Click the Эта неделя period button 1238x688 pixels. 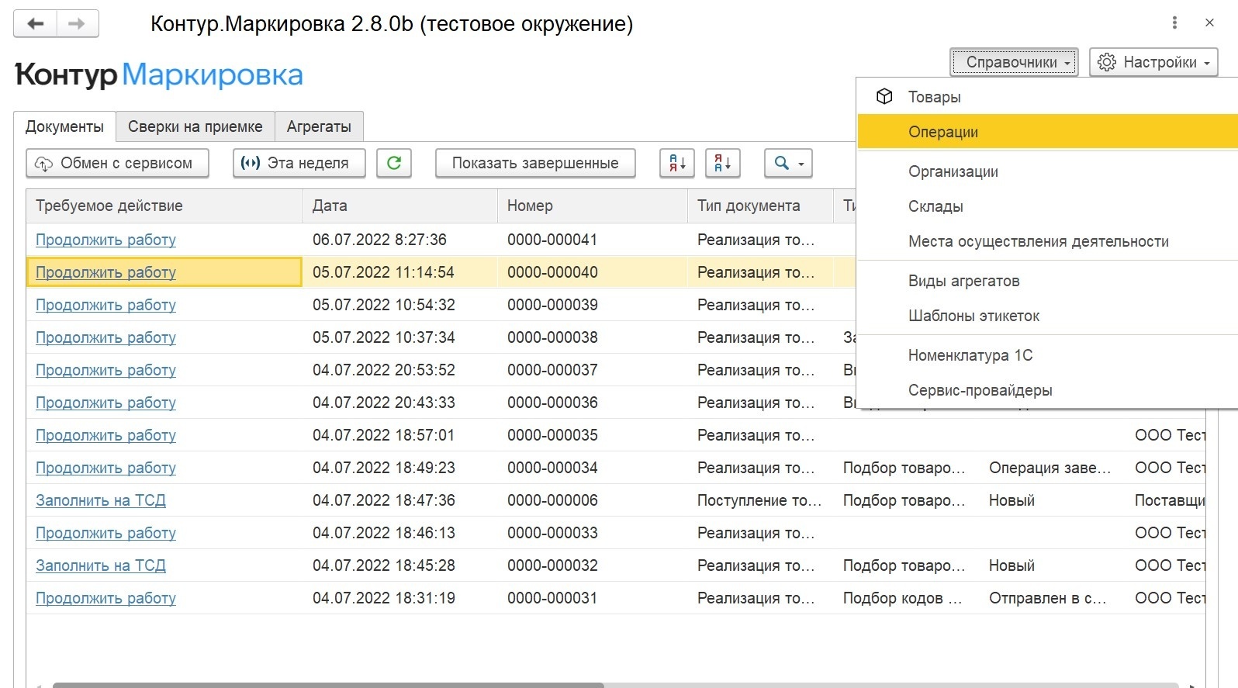[x=299, y=163]
